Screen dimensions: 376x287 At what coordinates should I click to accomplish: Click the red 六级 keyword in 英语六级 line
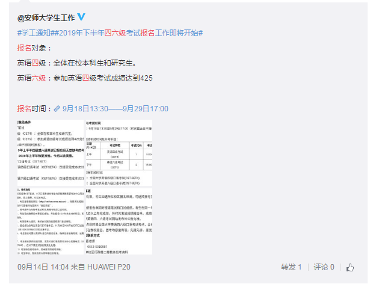pos(39,78)
